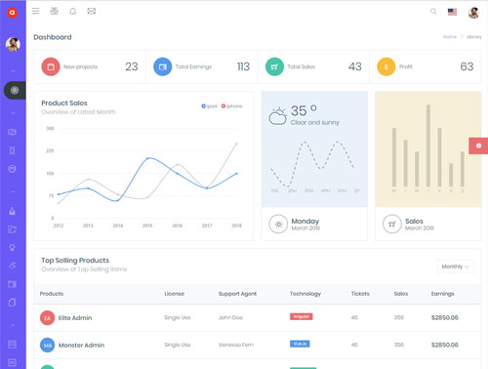Click the lightbulb icon in the sidebar

(12, 248)
